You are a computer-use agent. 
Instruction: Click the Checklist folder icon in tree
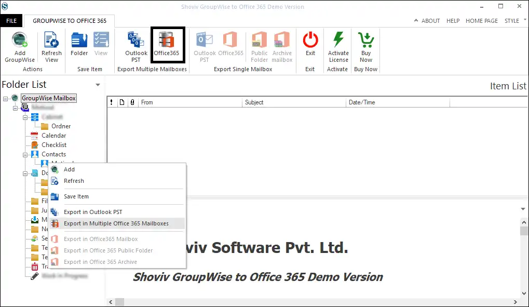[x=34, y=145]
